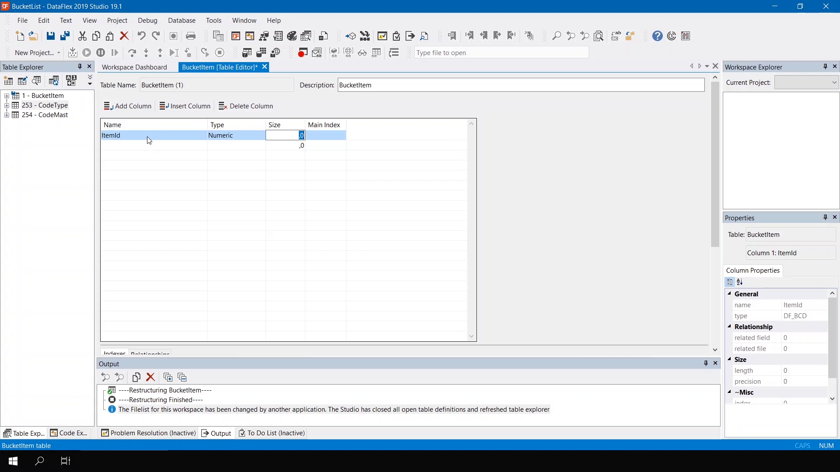Pin the Table Explorer panel
The width and height of the screenshot is (840, 472).
80,66
